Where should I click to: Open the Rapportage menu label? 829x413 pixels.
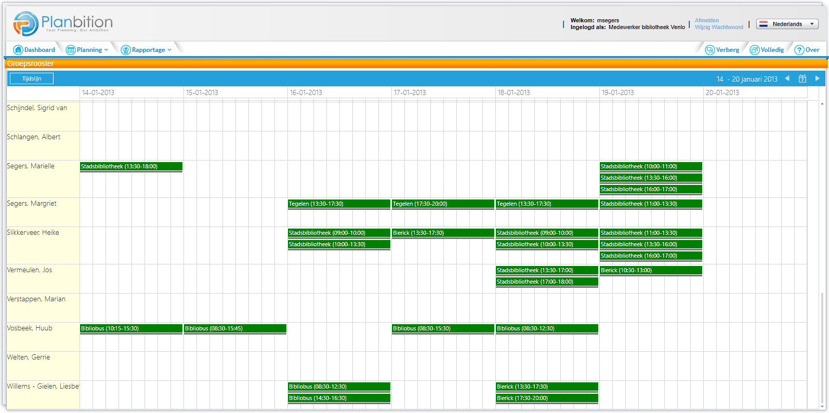point(149,50)
